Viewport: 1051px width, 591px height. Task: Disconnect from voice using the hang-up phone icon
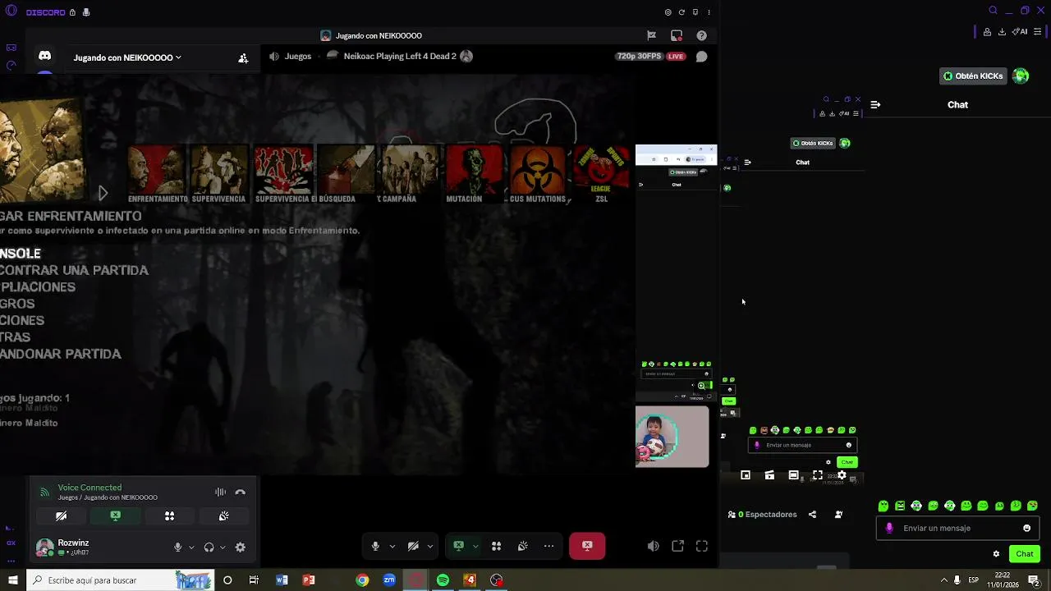[241, 492]
